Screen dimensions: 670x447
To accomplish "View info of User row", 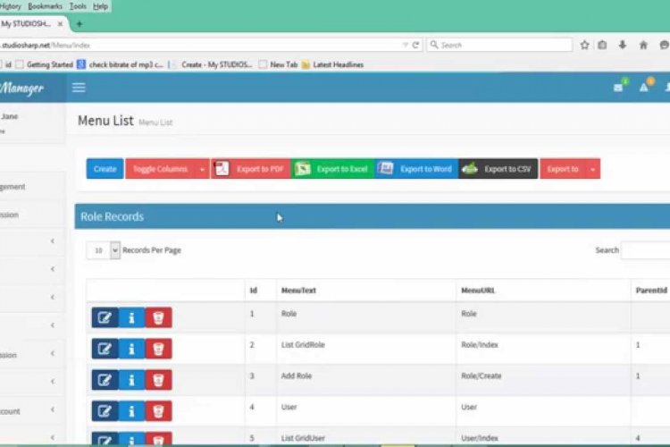I will click(131, 411).
